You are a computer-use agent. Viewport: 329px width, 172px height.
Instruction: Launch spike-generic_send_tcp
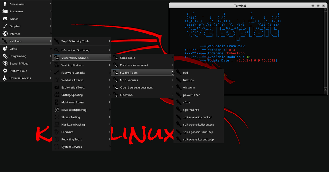pos(199,132)
